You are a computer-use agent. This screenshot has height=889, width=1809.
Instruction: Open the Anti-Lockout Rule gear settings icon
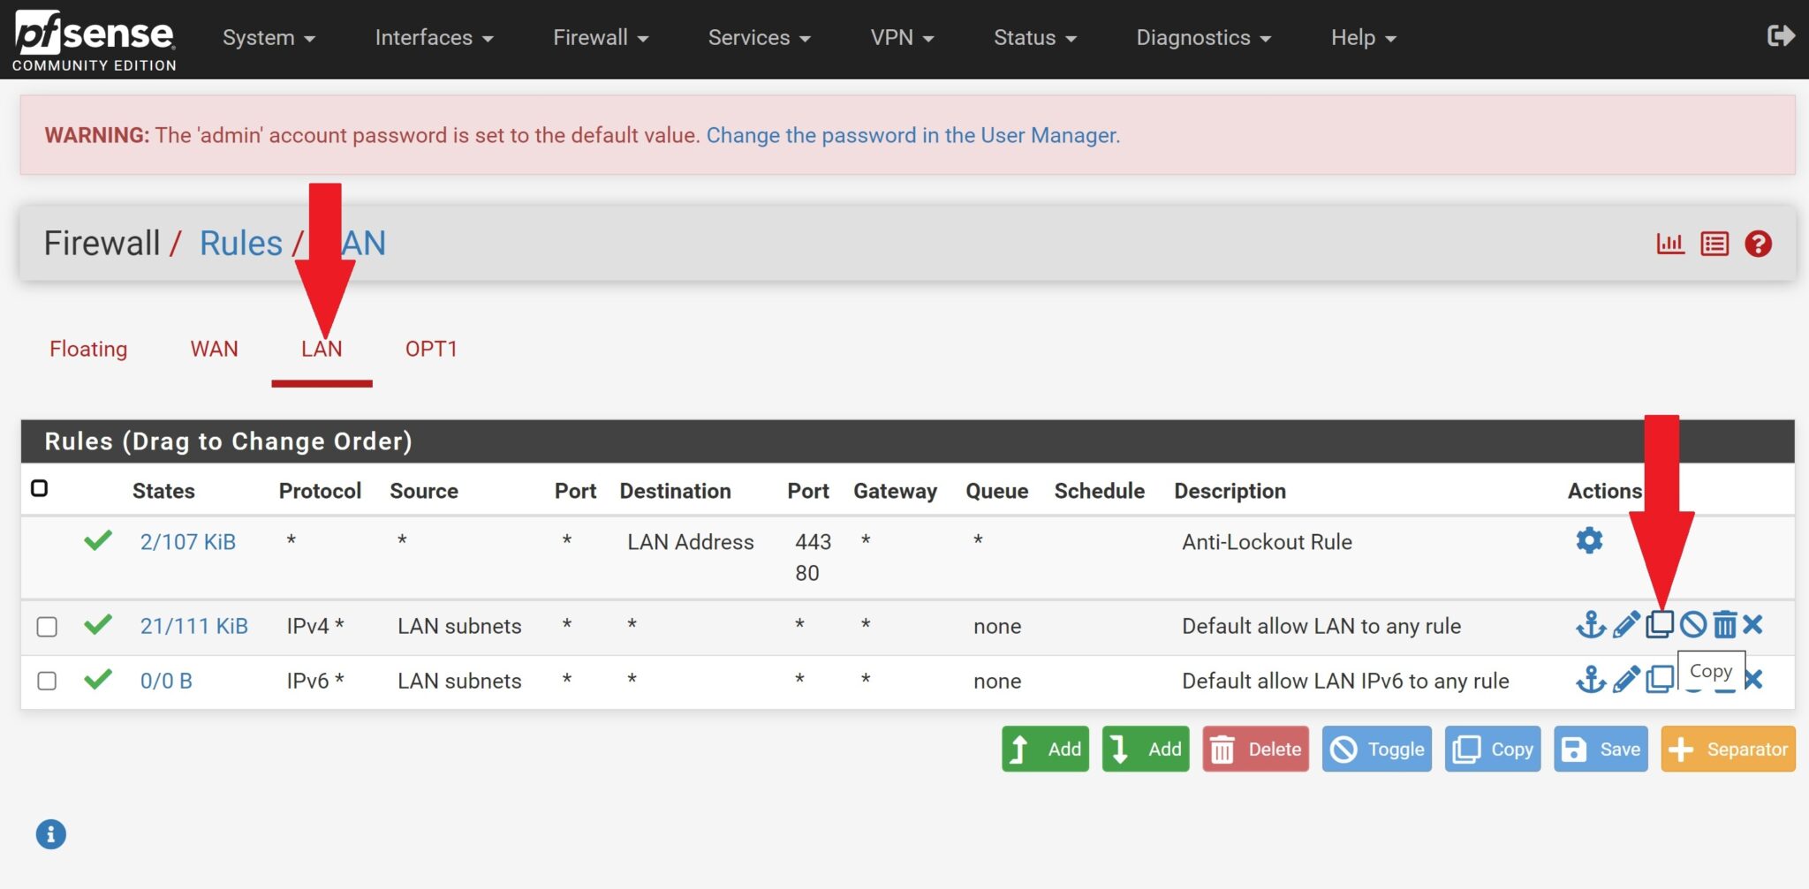coord(1589,541)
